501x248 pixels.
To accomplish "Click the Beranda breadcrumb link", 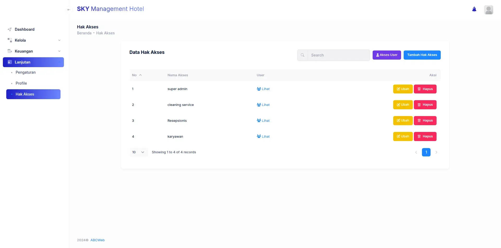I will pos(84,33).
